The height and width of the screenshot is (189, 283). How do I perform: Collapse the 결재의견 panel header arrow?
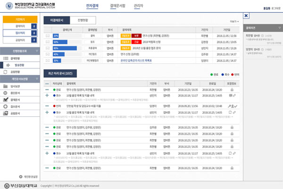click(x=278, y=28)
